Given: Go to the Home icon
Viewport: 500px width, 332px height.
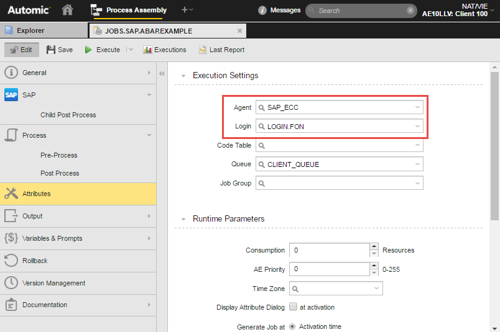Looking at the screenshot, I should pyautogui.click(x=67, y=10).
